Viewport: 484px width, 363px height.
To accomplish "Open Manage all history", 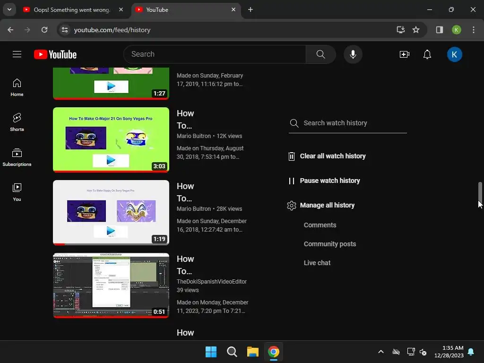I will (327, 205).
